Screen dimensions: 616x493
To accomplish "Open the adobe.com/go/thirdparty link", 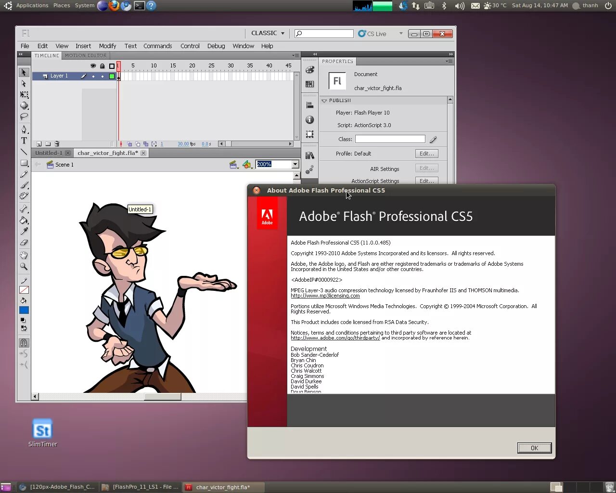I will 335,338.
